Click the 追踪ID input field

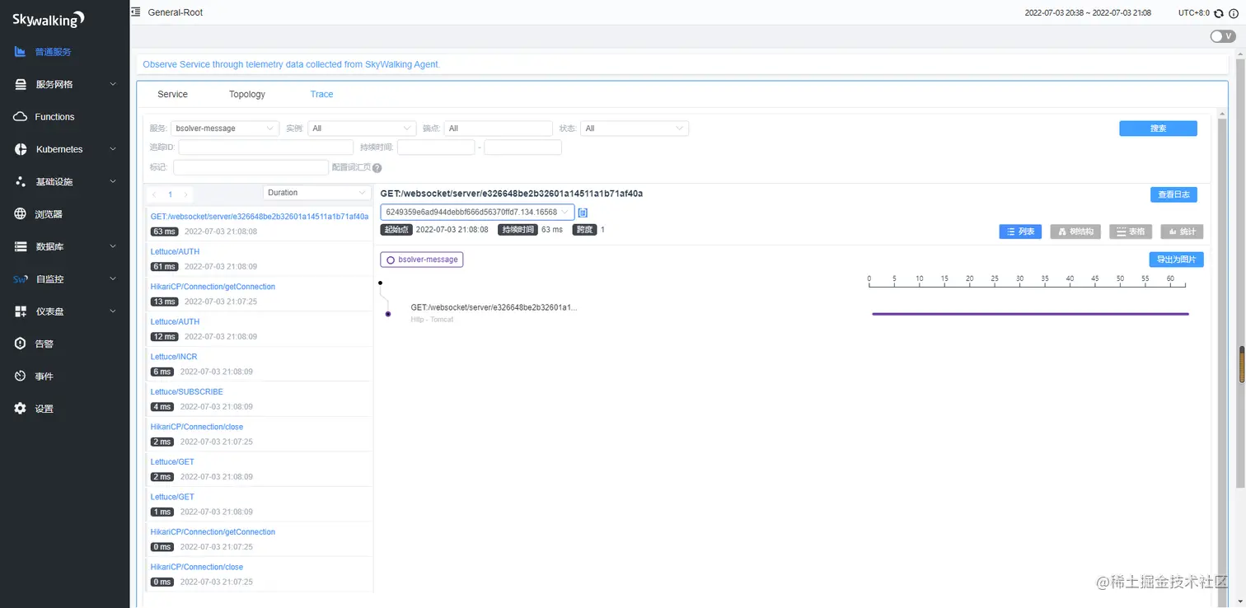pos(265,147)
